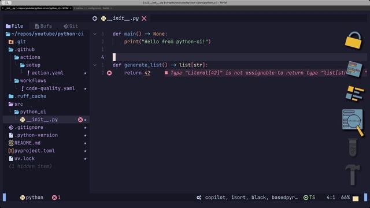
Task: Open pyproject.toml file
Action: pos(32,151)
